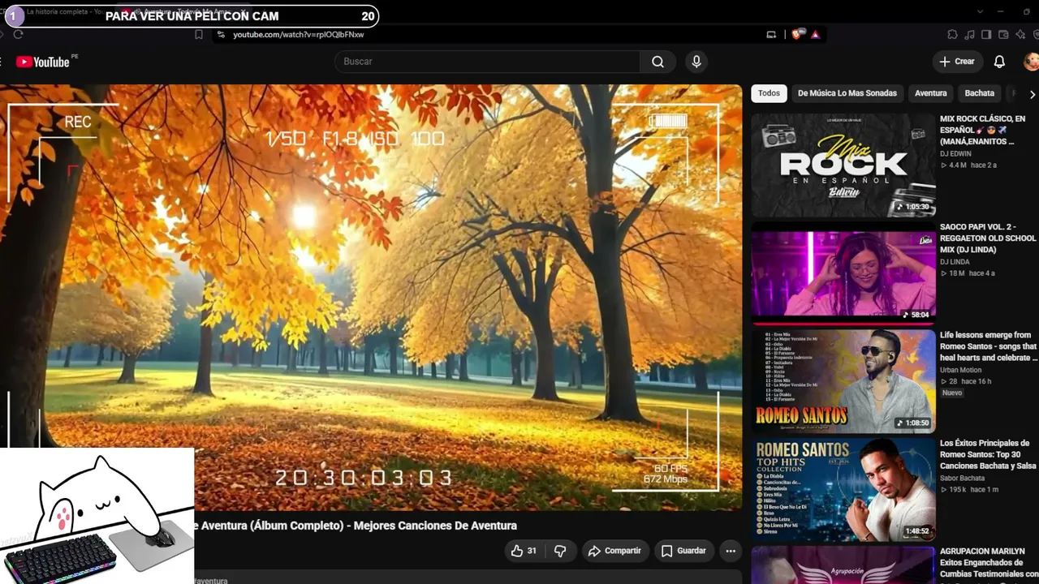Go to DJ EDWIN channel name
This screenshot has width=1039, height=584.
(x=956, y=153)
